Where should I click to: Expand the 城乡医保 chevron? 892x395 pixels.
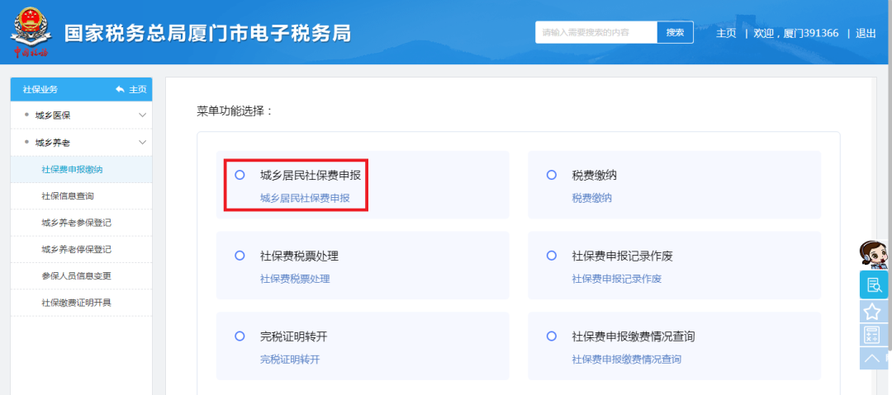(142, 115)
